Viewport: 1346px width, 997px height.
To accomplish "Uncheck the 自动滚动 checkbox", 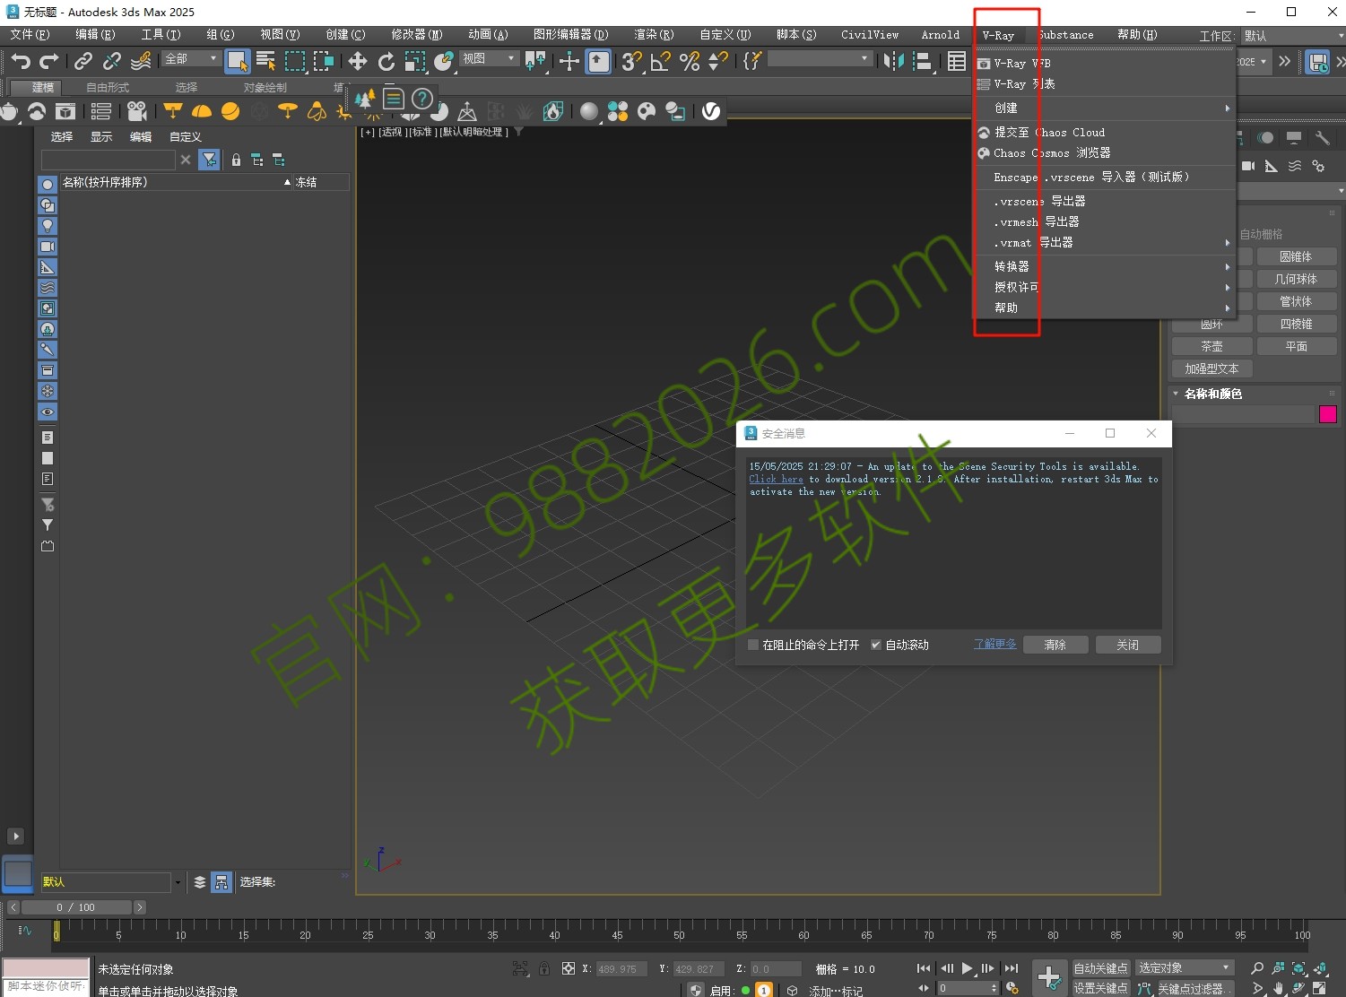I will pos(876,645).
